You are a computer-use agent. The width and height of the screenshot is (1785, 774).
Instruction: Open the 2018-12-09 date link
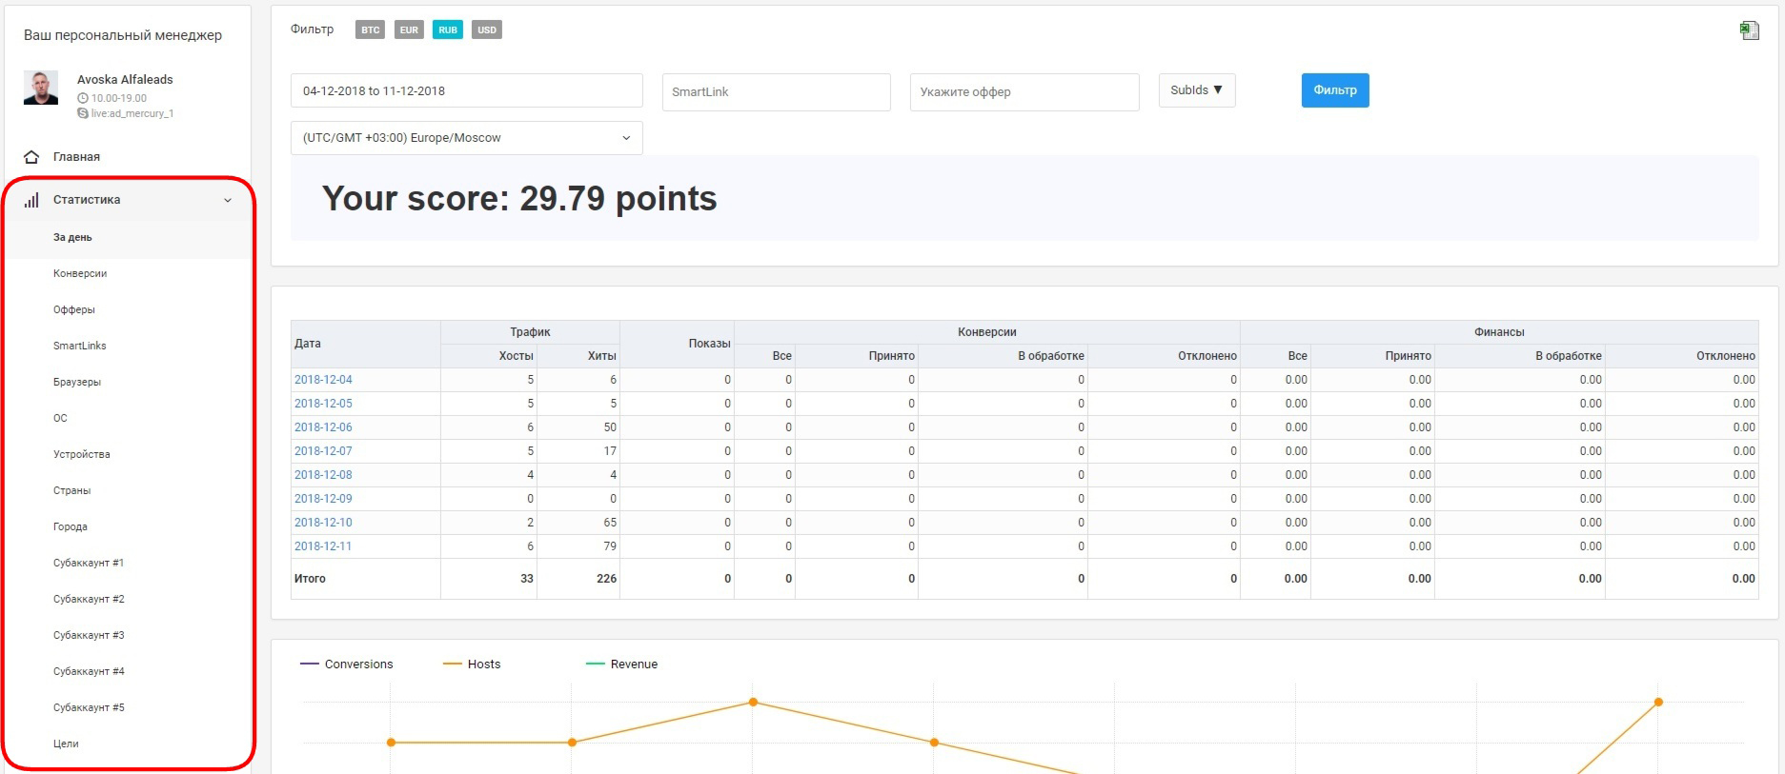tap(323, 499)
